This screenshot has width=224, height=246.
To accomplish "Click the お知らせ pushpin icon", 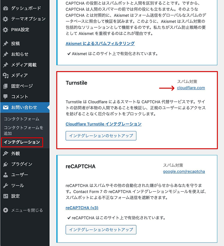I will click(x=5, y=54).
